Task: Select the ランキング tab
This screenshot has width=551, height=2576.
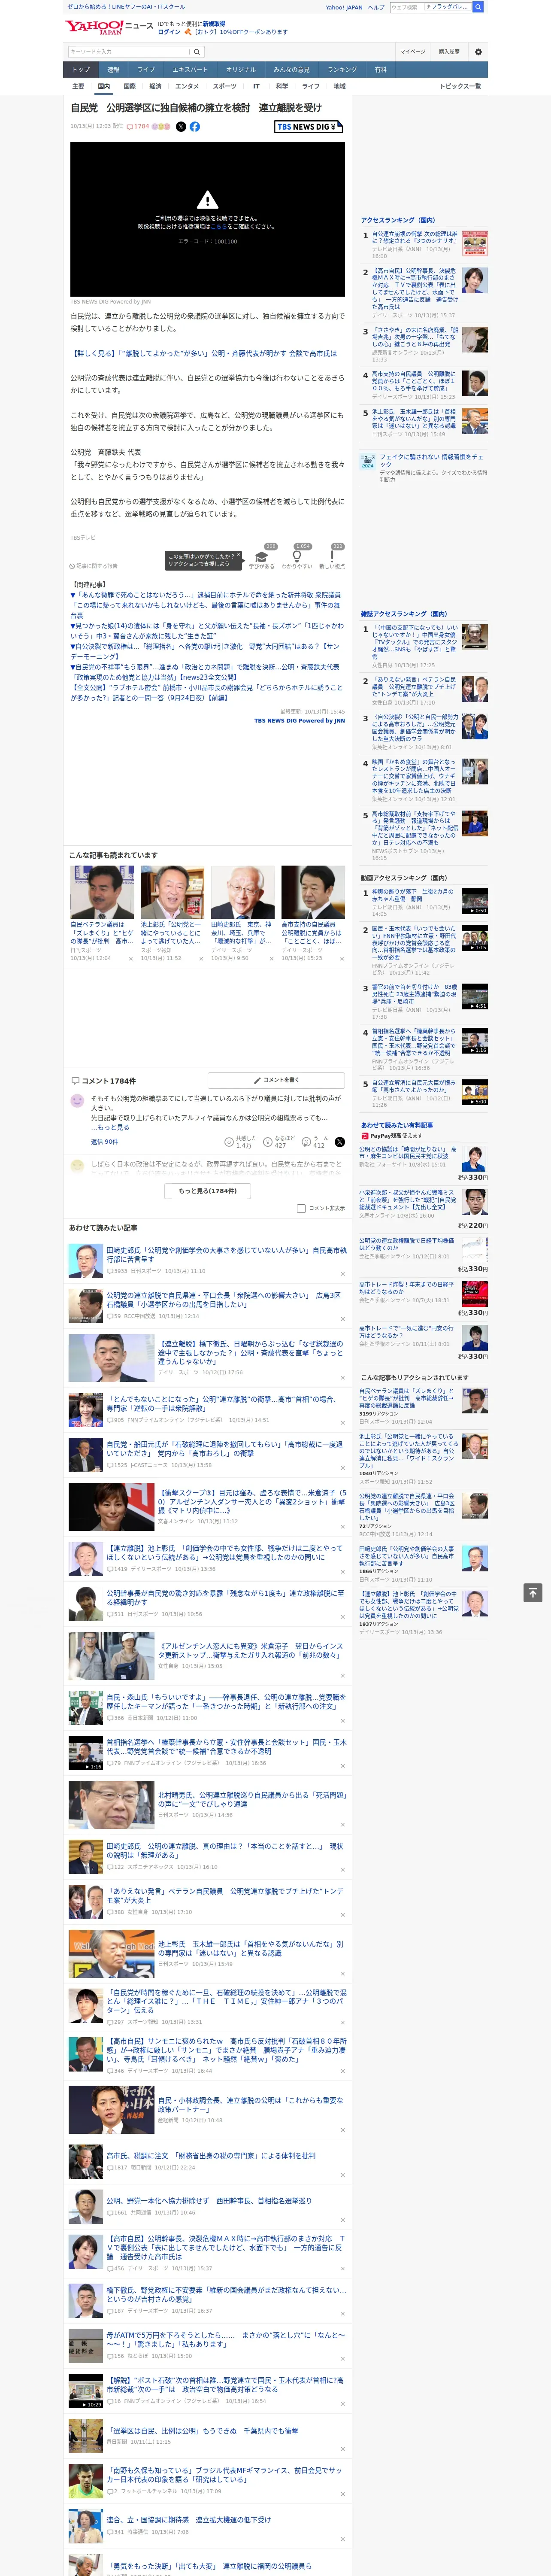Action: point(342,70)
